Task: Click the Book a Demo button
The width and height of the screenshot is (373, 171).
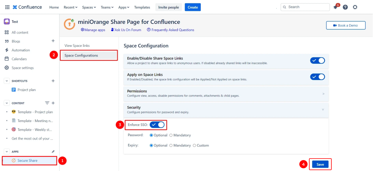Action: click(x=346, y=25)
